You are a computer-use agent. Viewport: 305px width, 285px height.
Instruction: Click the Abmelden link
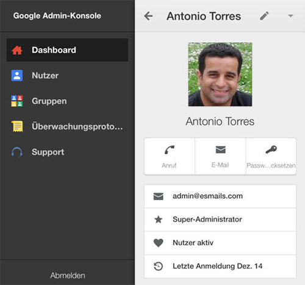[x=68, y=275]
